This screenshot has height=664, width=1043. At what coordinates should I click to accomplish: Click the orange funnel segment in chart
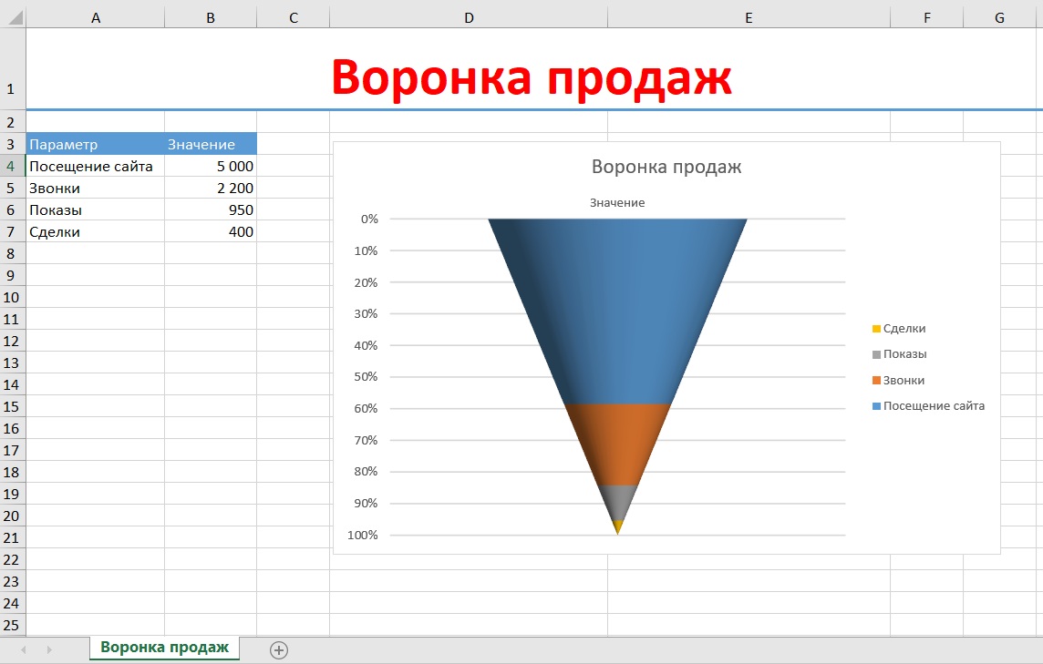click(618, 444)
